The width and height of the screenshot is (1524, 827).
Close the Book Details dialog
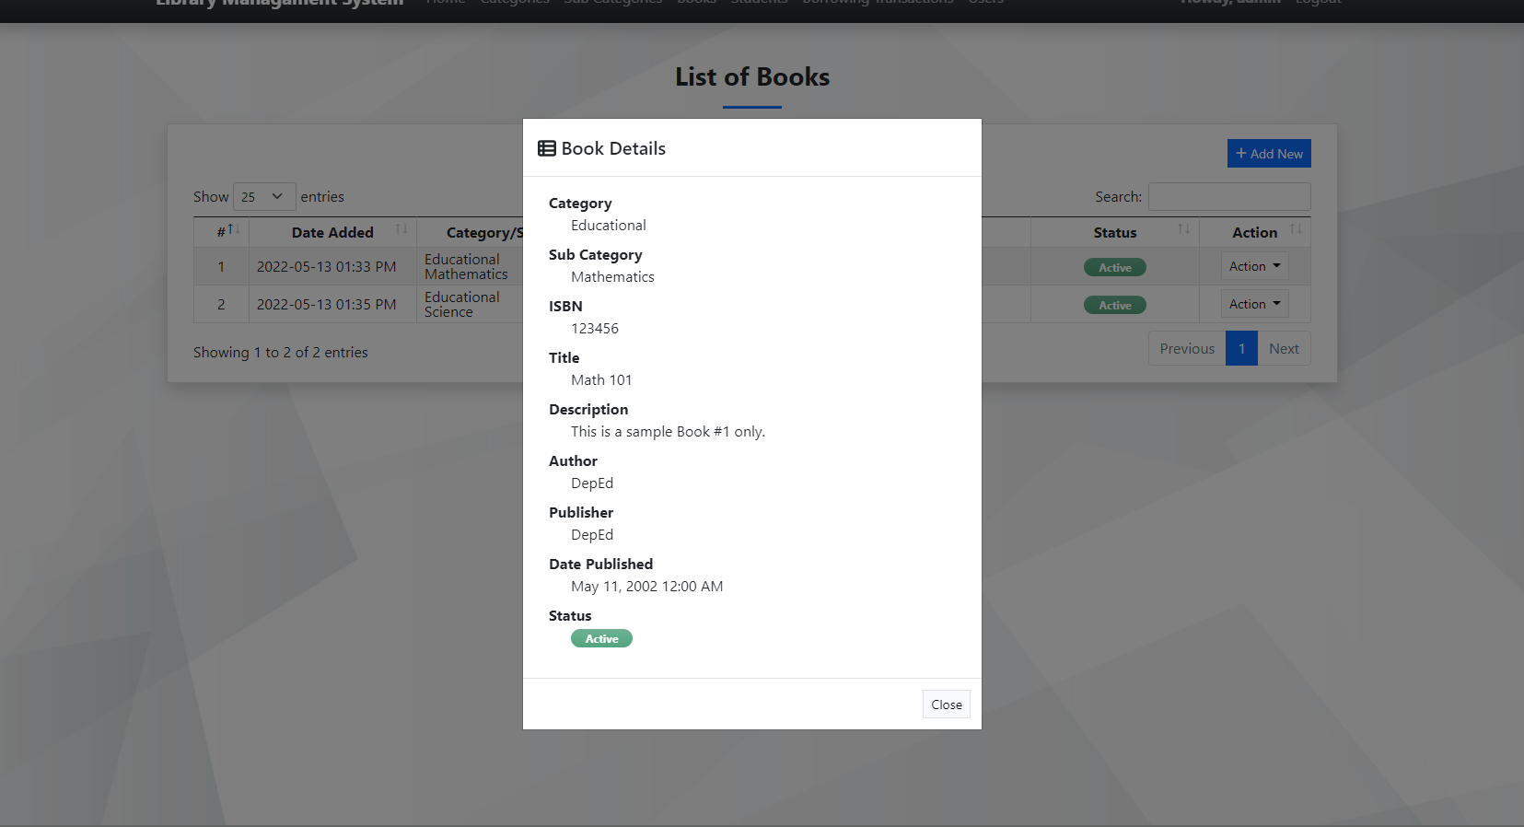[946, 705]
